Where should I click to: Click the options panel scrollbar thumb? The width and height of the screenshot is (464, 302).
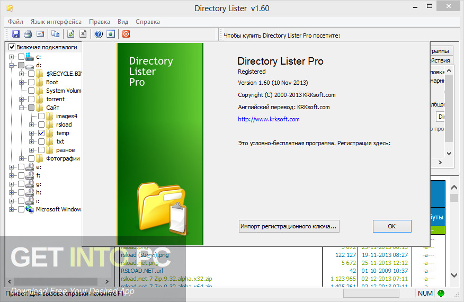pyautogui.click(x=449, y=109)
